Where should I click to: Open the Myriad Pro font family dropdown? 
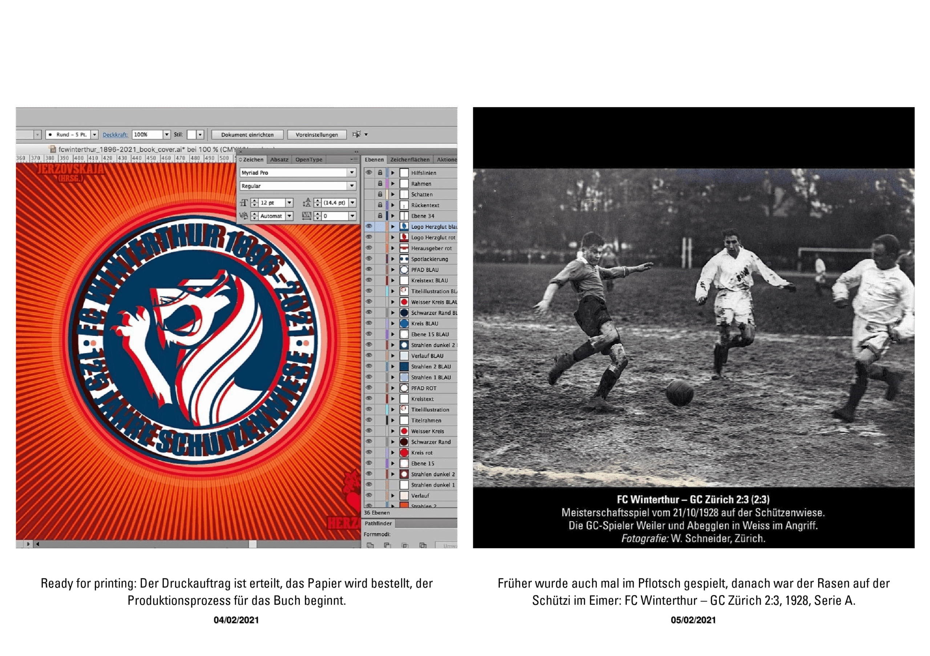pos(352,173)
